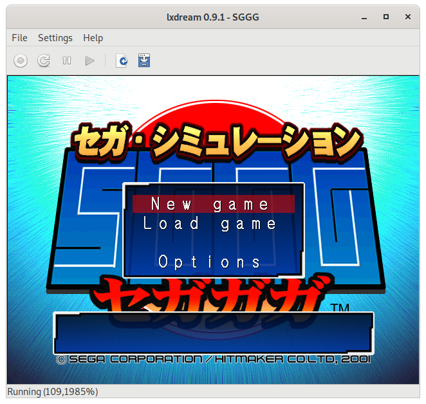Click the Running status bar text
The width and height of the screenshot is (426, 404).
tap(53, 392)
